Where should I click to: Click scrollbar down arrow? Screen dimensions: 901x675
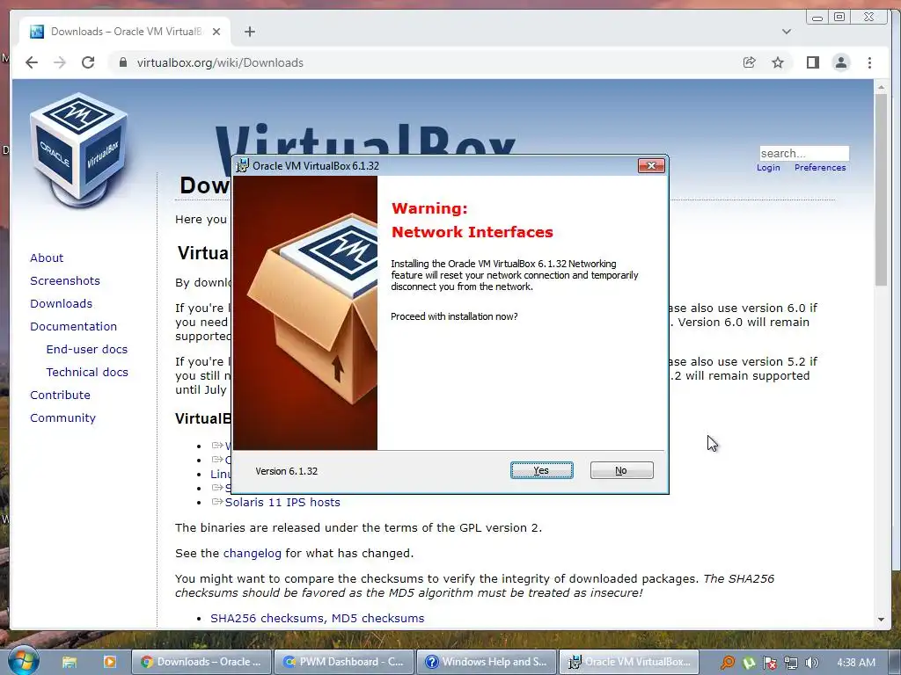(881, 620)
